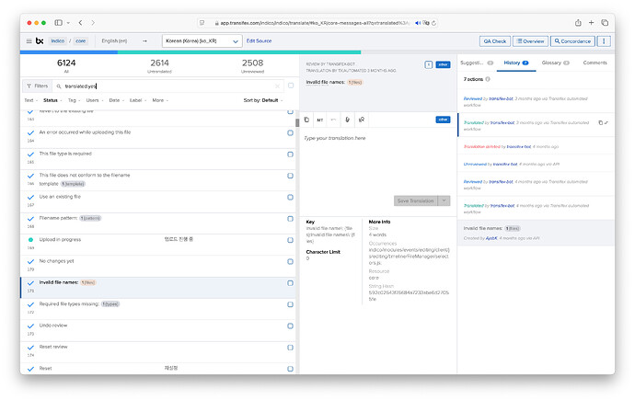Show the Safari tab overview icon

tap(605, 23)
